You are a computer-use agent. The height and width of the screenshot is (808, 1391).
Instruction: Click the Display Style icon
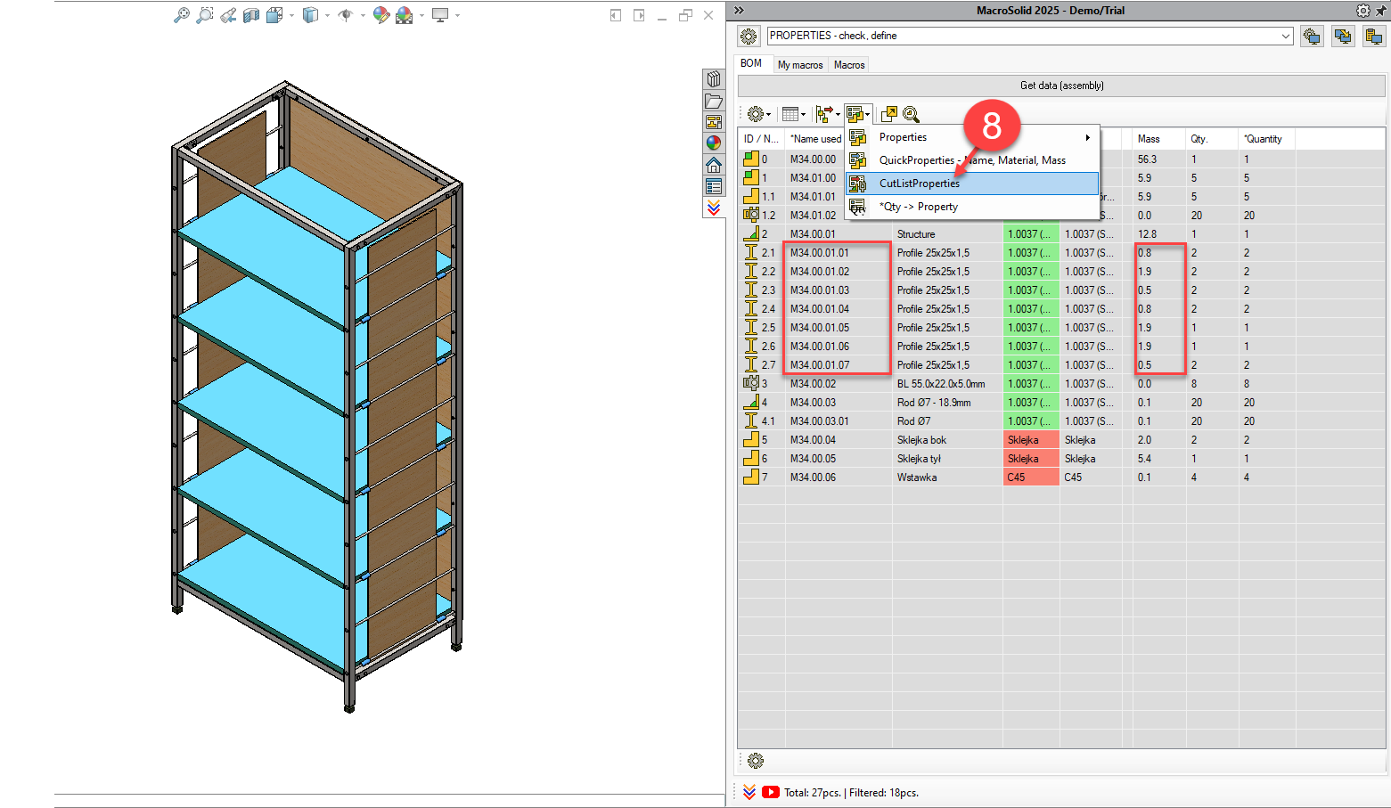click(x=310, y=15)
